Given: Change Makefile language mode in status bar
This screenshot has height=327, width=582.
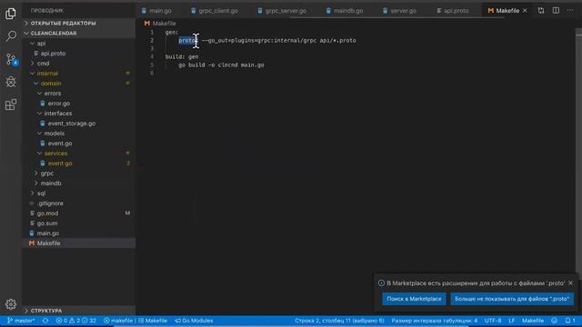Looking at the screenshot, I should click(x=533, y=321).
